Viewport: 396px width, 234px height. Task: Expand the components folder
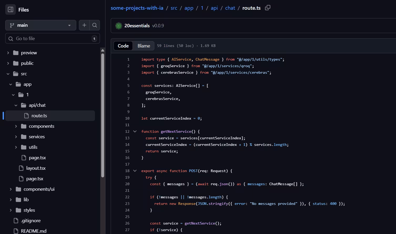point(16,126)
